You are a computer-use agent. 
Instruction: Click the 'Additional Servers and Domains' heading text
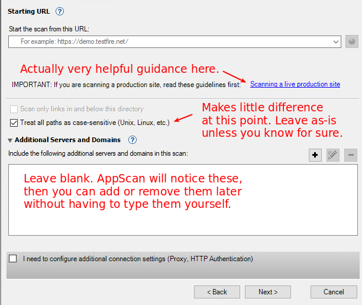click(67, 140)
